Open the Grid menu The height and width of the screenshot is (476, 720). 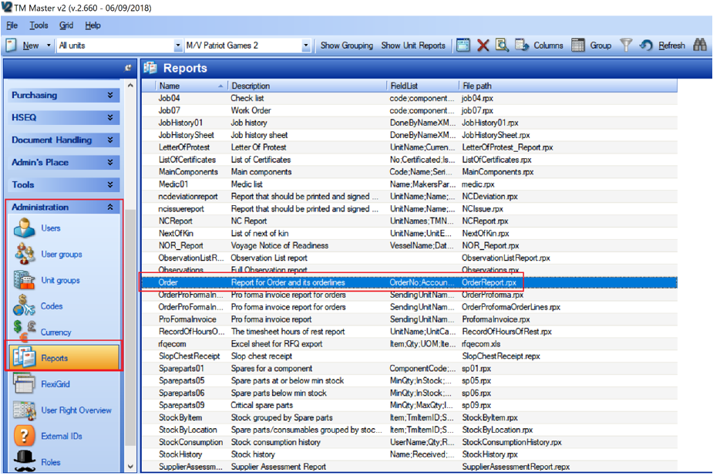click(x=66, y=25)
